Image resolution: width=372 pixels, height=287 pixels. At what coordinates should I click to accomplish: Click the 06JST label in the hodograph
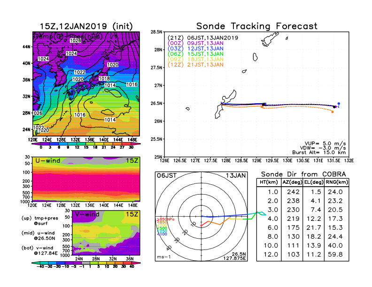167,175
